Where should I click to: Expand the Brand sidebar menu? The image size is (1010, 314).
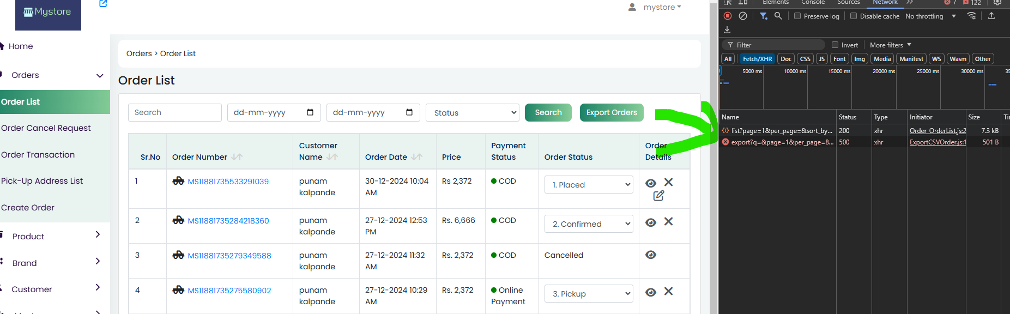point(98,261)
